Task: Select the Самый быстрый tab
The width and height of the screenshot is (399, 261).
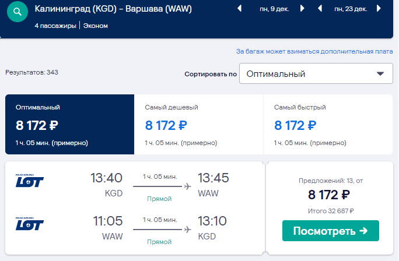Action: click(x=328, y=124)
